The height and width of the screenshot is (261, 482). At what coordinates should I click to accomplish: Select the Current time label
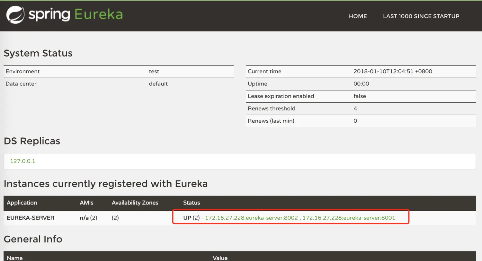pyautogui.click(x=264, y=71)
